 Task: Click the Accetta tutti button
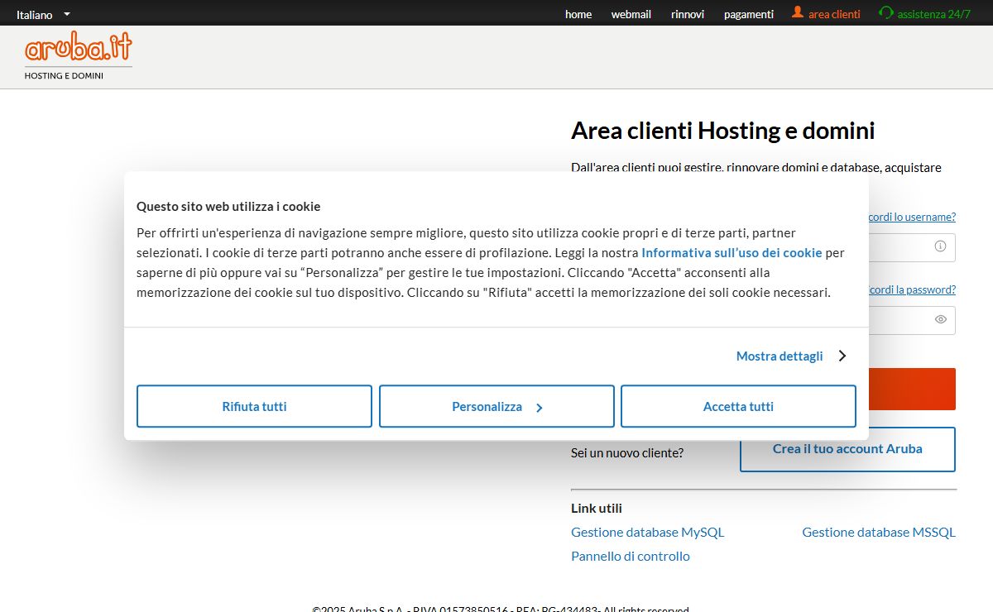[x=738, y=406]
